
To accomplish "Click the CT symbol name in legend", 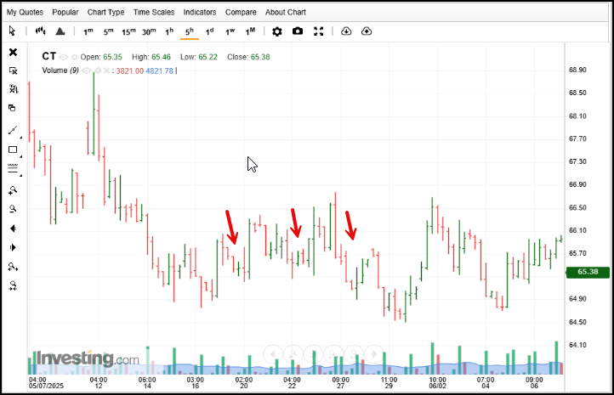I will pyautogui.click(x=49, y=56).
